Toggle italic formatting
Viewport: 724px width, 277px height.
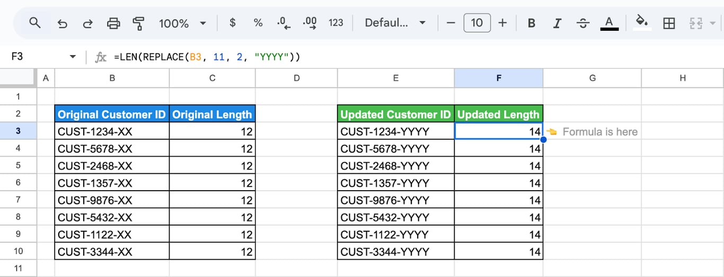[557, 23]
